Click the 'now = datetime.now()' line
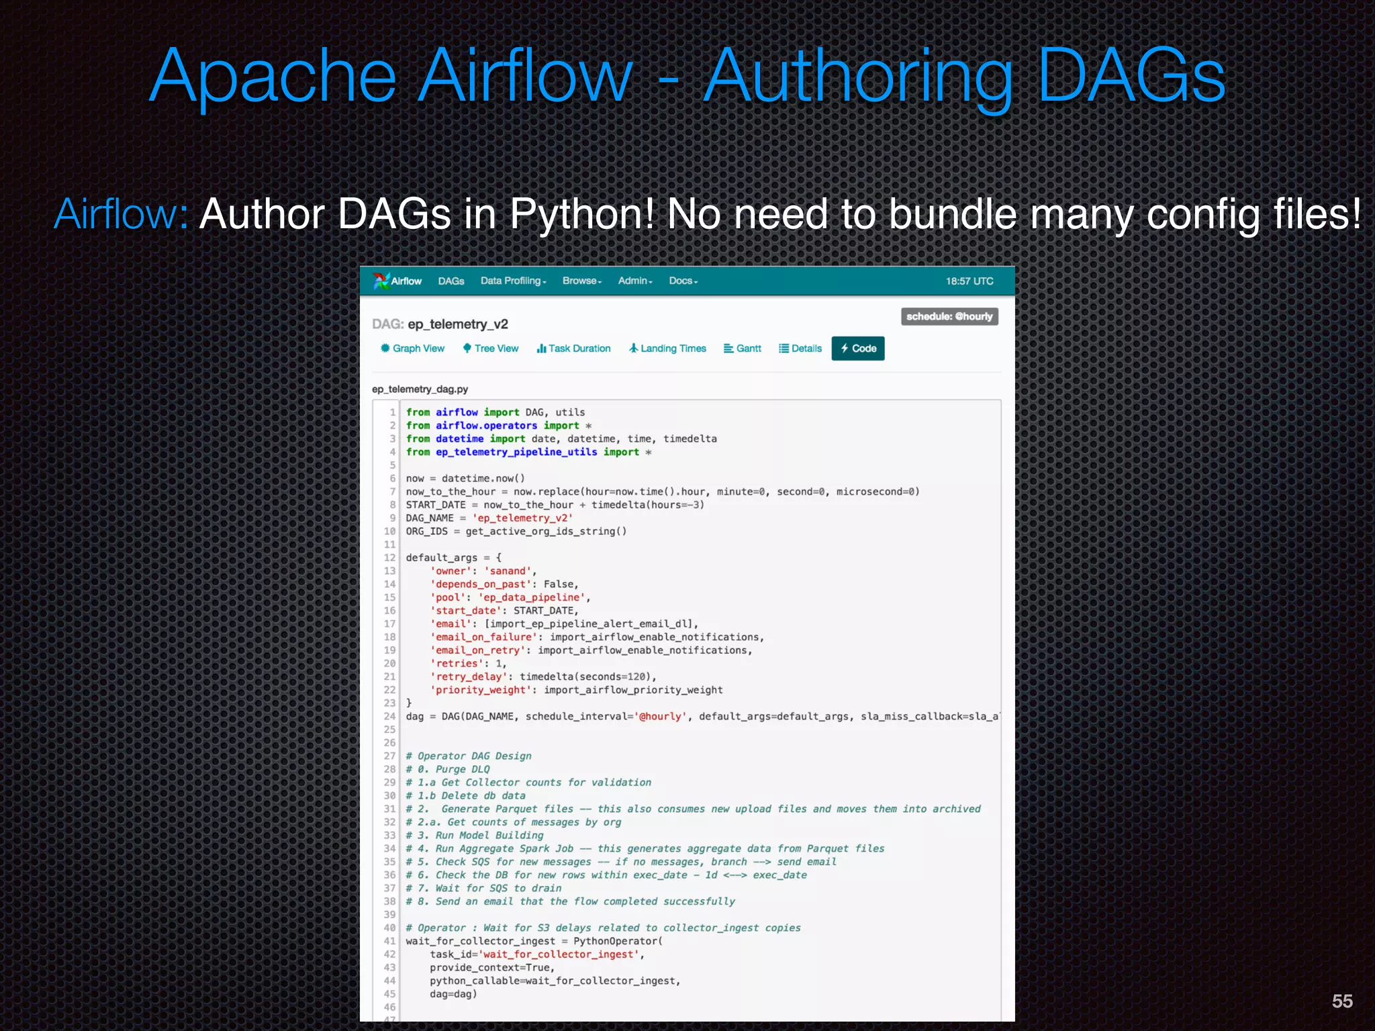 point(465,479)
